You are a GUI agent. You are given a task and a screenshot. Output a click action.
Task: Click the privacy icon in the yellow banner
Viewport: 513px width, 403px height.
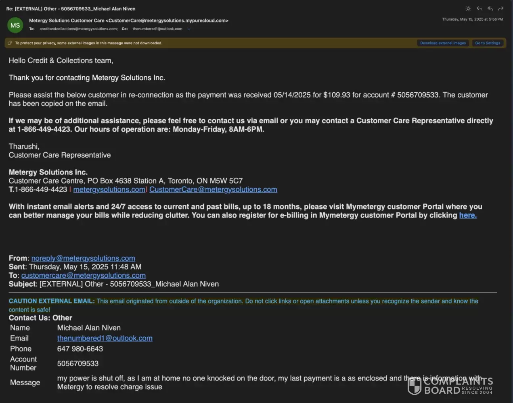tap(10, 43)
